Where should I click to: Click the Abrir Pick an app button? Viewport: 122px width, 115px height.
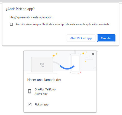(x=81, y=38)
